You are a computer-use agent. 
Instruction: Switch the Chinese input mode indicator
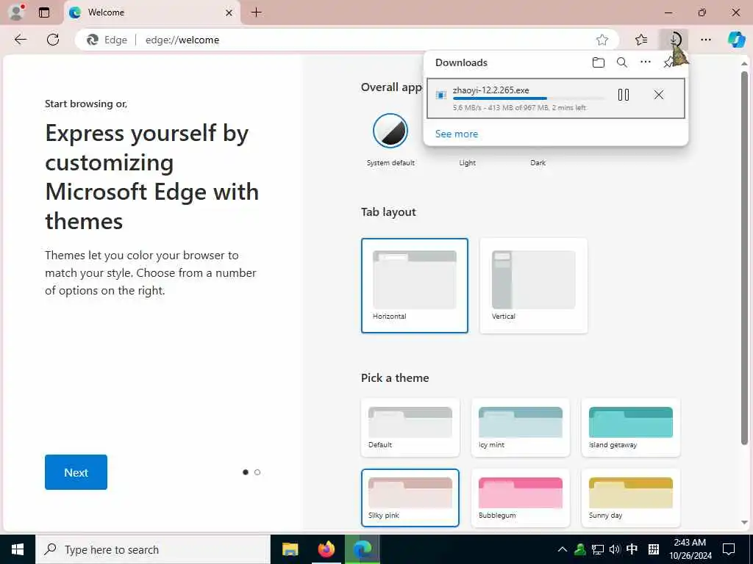click(632, 549)
